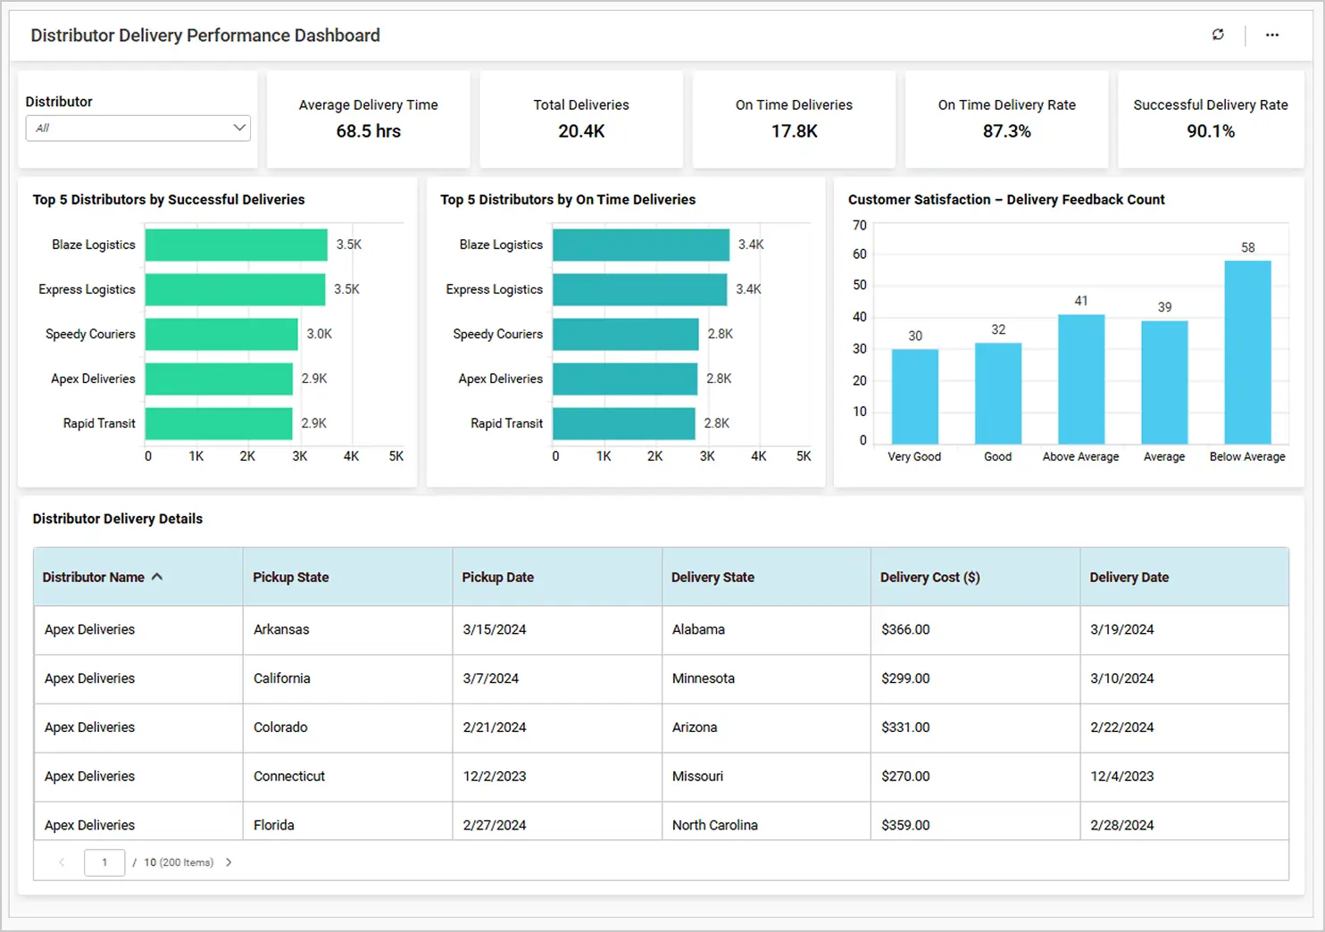
Task: Click the Successful Delivery Rate 90.1%
Action: tap(1211, 131)
